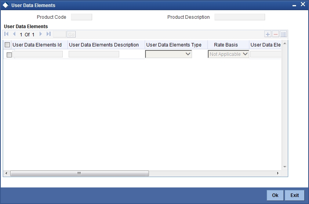Click the Exit button
309x204 pixels.
click(294, 195)
